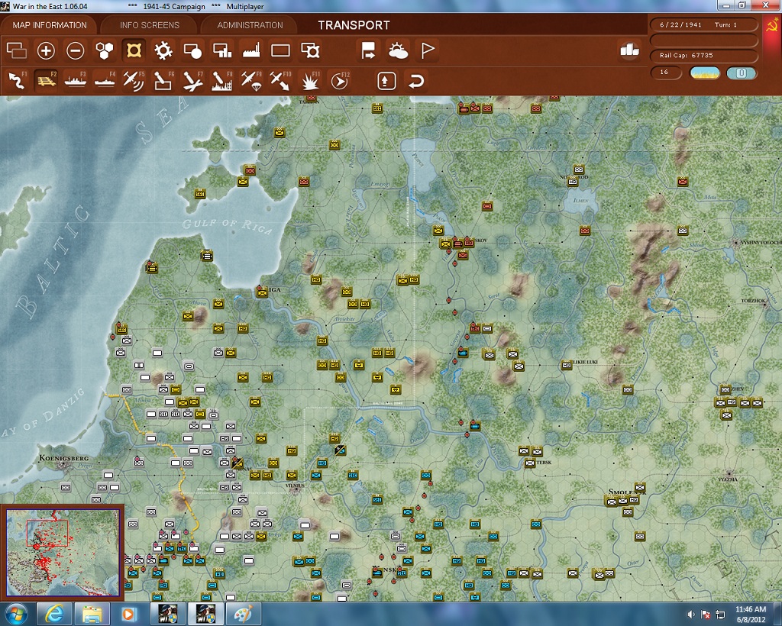This screenshot has width=782, height=626.
Task: Click the overlapping windows icon in top toolbar
Action: 17,50
